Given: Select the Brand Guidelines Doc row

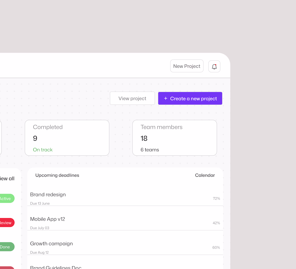Looking at the screenshot, I should (x=125, y=267).
